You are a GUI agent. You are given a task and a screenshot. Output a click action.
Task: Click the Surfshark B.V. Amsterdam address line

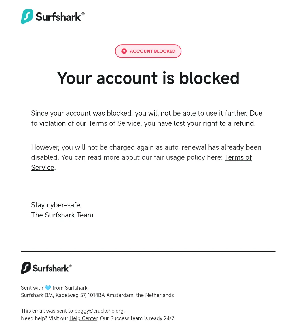tap(97, 295)
